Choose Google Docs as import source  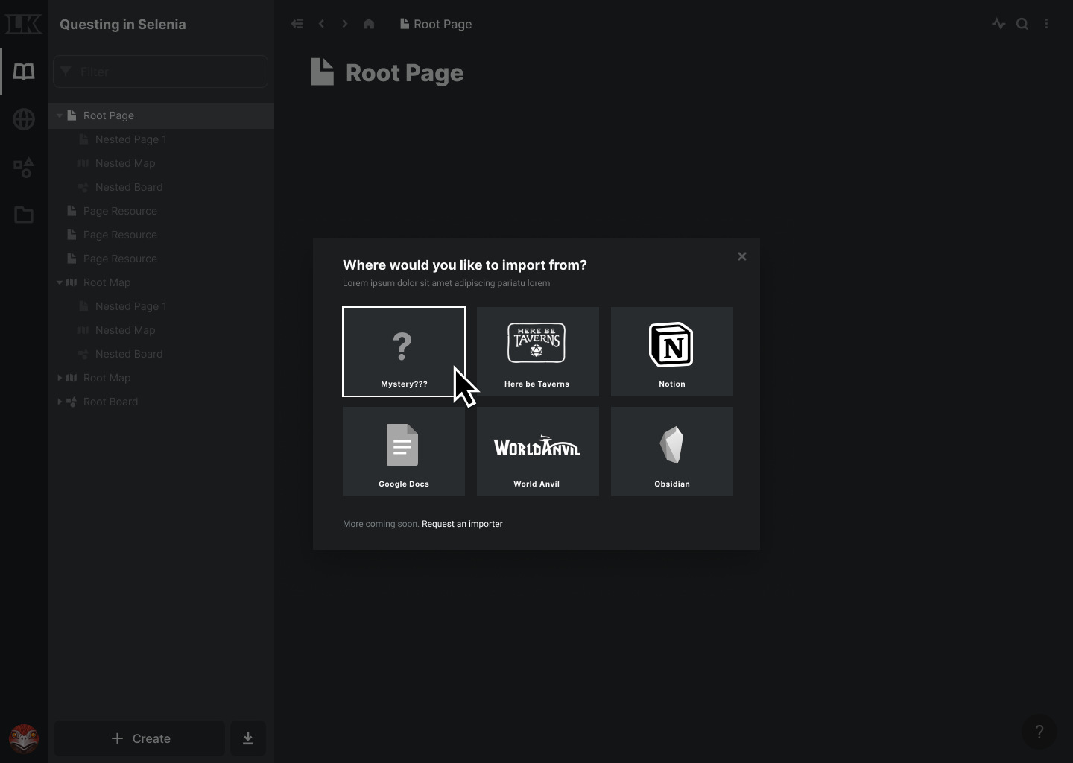point(404,452)
